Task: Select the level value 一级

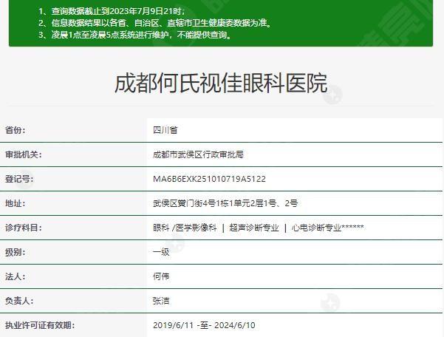Action: pyautogui.click(x=161, y=252)
